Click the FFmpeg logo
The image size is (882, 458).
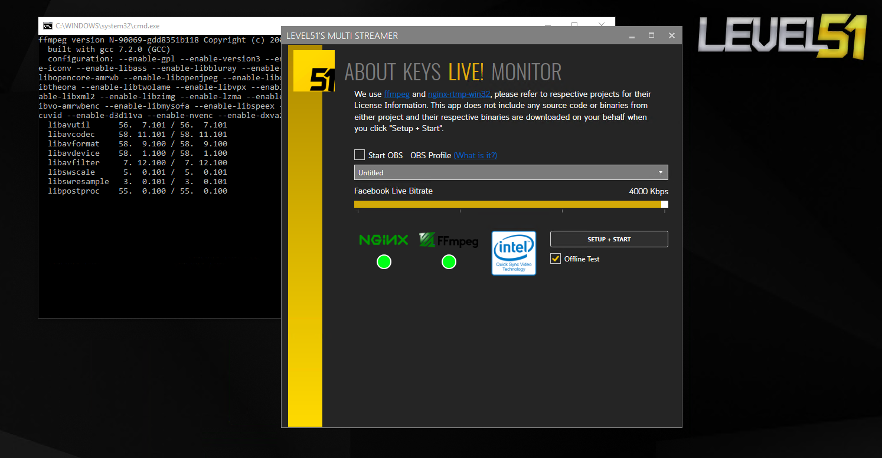(x=449, y=240)
